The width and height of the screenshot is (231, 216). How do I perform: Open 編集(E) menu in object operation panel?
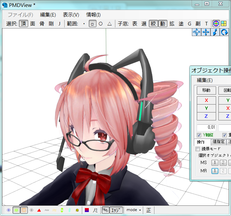[204, 80]
